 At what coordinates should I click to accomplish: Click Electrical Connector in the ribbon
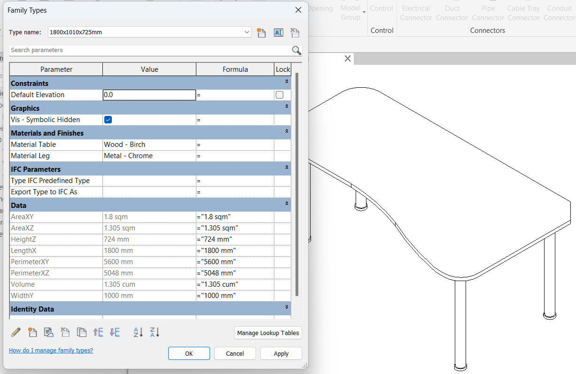416,13
